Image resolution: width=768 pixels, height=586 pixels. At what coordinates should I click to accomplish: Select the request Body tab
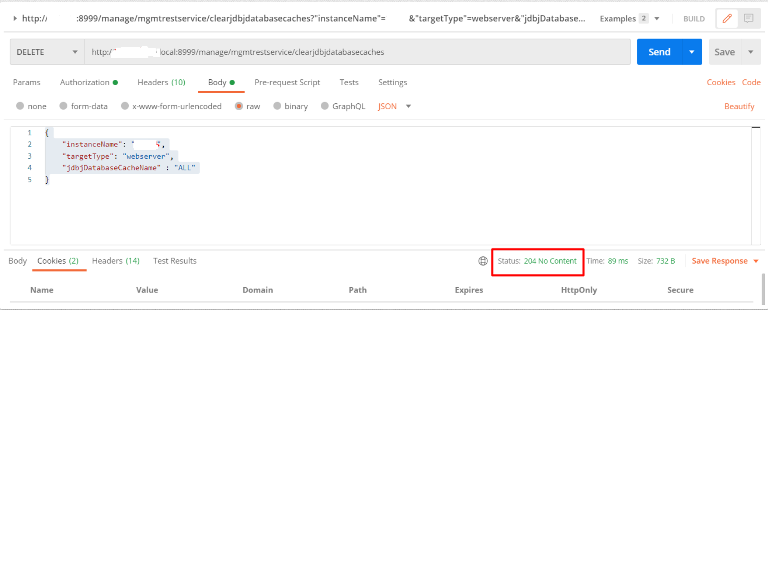coord(221,83)
